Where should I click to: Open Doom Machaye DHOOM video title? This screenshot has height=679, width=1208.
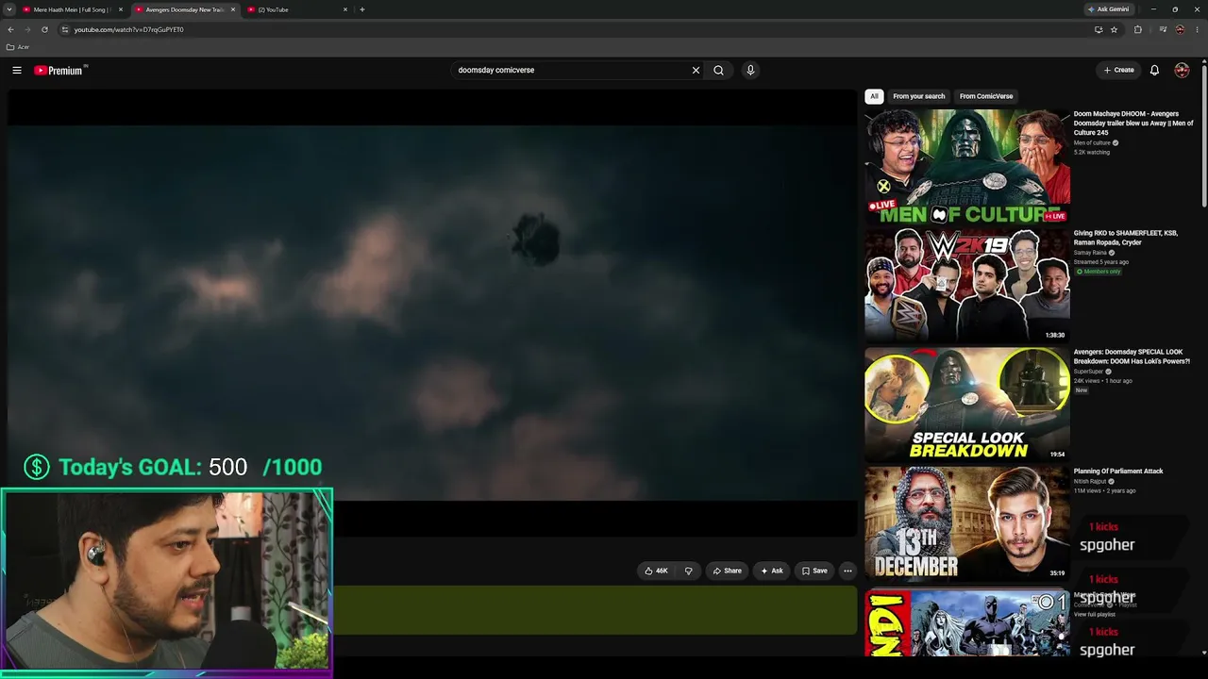pos(1133,124)
